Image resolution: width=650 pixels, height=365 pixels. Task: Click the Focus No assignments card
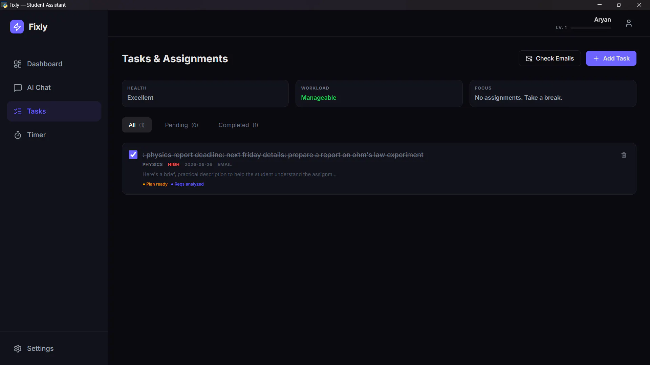pyautogui.click(x=553, y=94)
